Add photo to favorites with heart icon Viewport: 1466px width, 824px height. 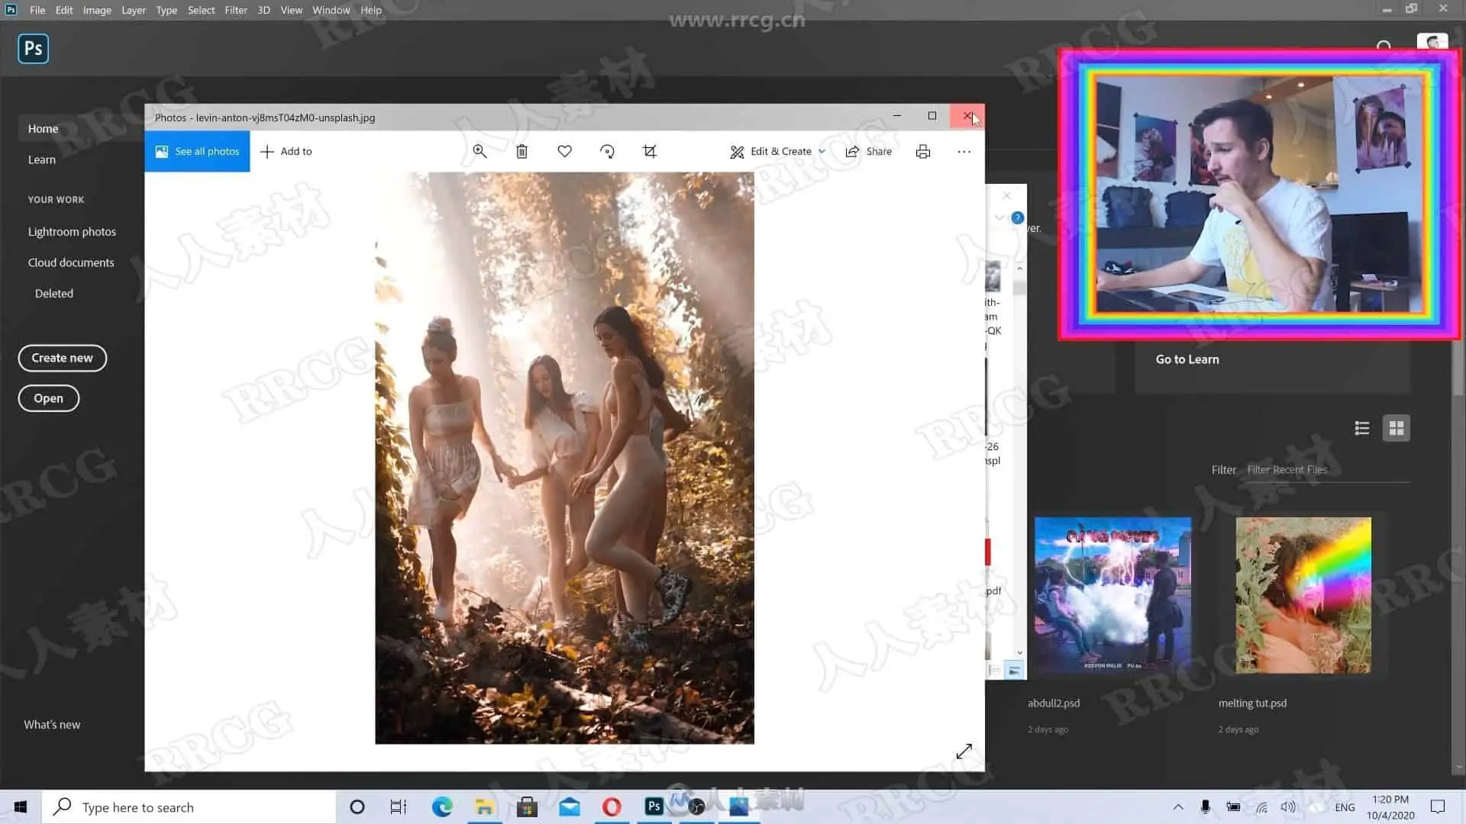564,151
